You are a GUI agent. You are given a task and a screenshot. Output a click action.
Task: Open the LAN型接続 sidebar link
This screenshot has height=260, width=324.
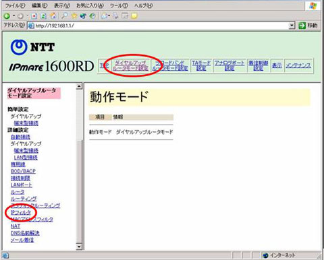(26, 158)
